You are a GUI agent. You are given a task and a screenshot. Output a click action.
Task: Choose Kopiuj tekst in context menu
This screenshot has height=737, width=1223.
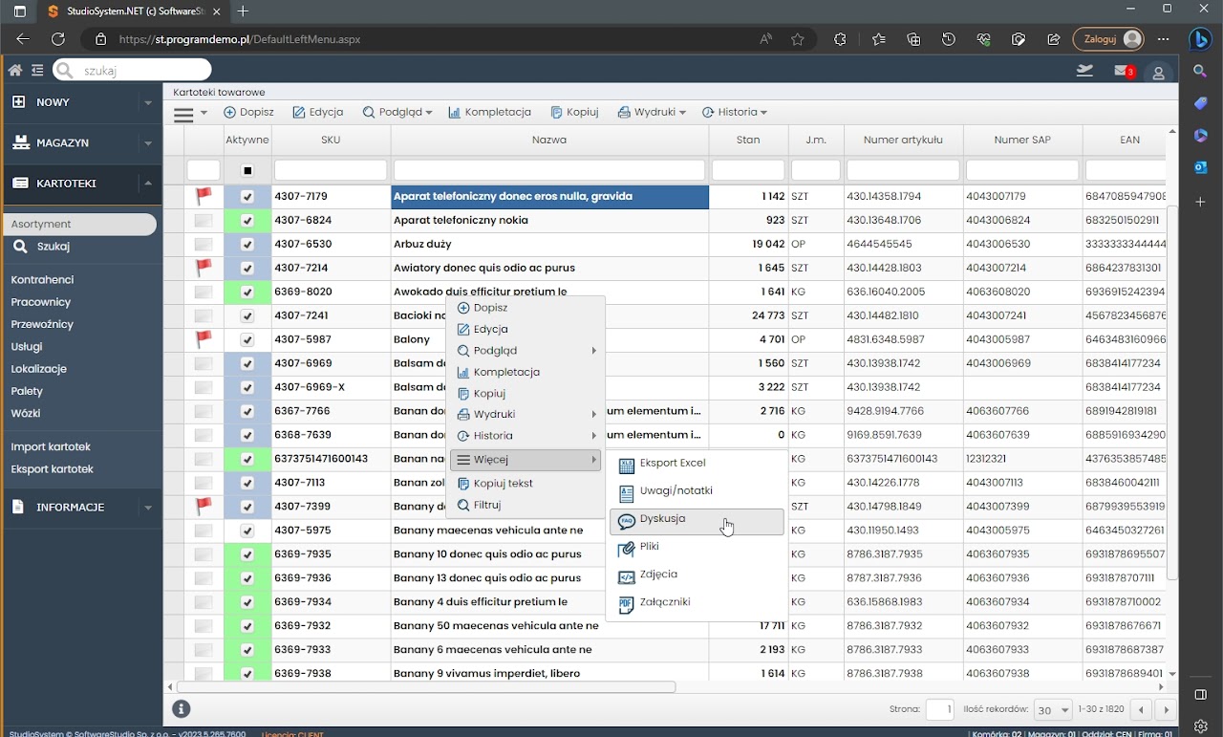click(x=503, y=484)
